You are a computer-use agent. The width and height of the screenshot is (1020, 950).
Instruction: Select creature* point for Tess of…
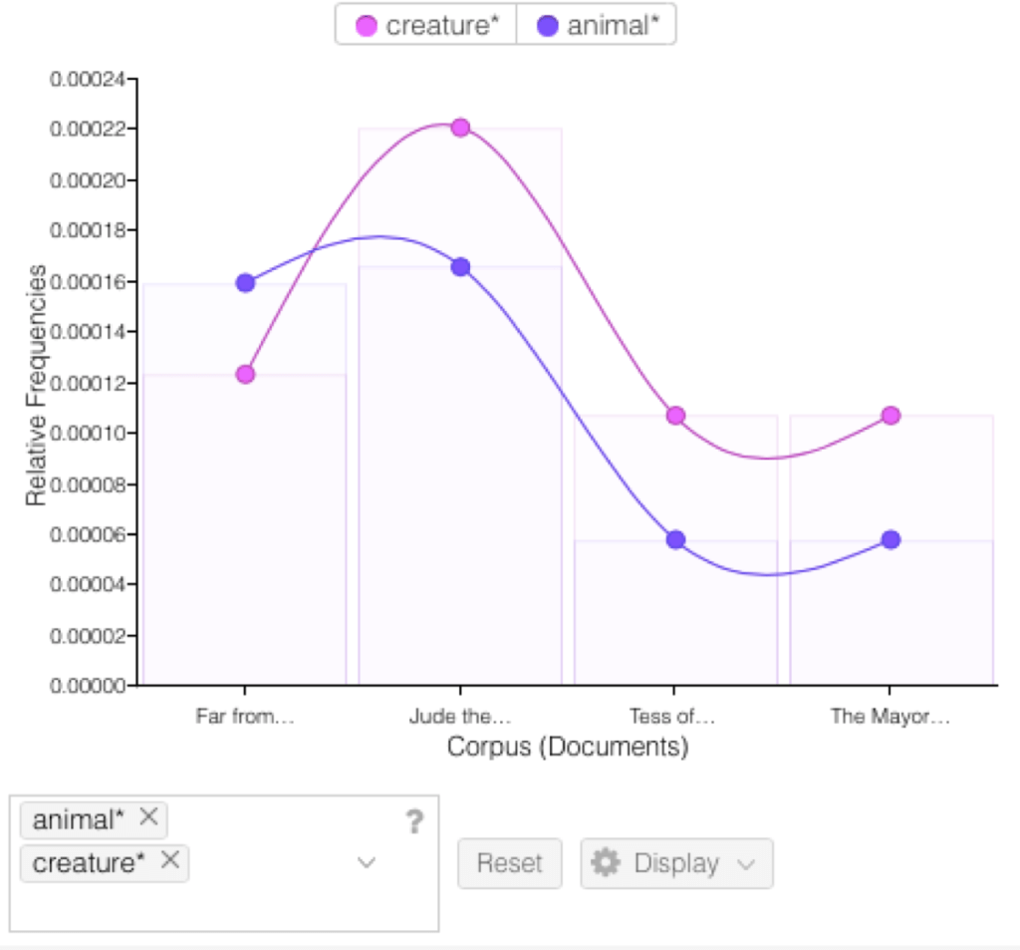click(x=675, y=415)
